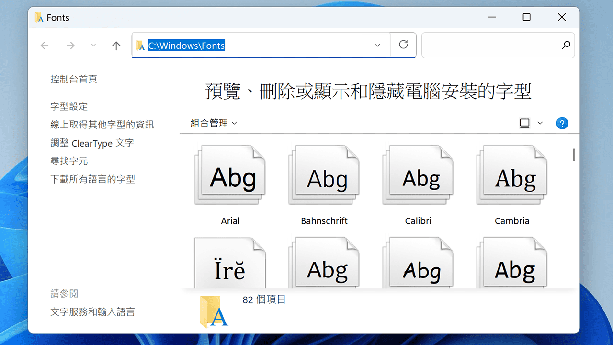This screenshot has width=613, height=345.
Task: Click the blue Help question mark
Action: (x=562, y=123)
